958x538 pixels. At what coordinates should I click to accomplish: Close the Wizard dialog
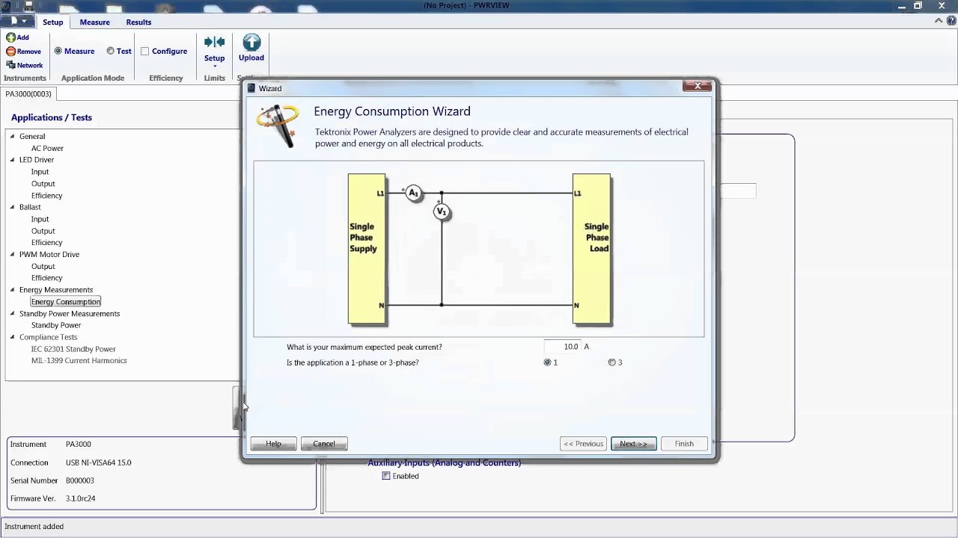698,87
